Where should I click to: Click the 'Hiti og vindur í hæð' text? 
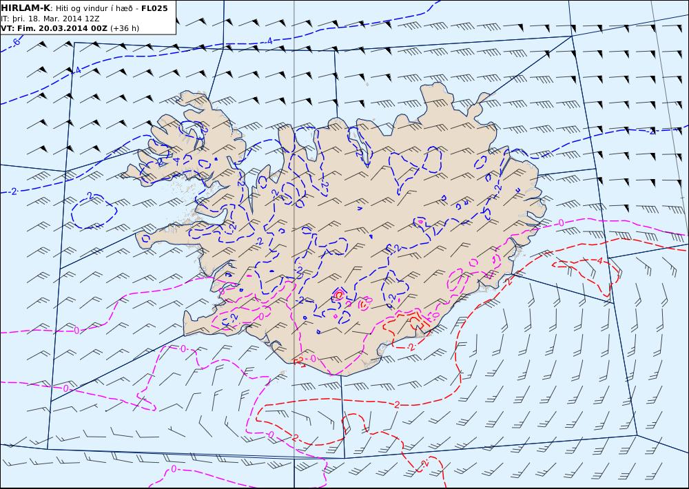coord(94,8)
